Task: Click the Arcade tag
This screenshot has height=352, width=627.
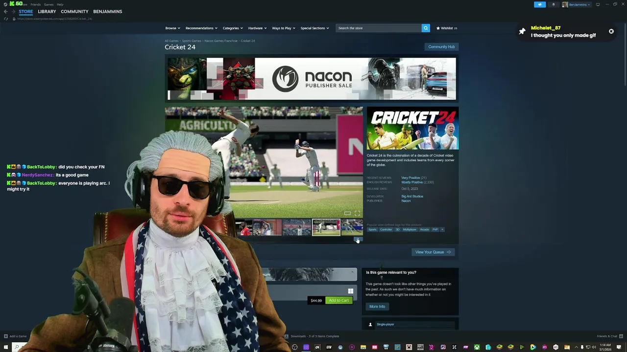Action: (424, 230)
